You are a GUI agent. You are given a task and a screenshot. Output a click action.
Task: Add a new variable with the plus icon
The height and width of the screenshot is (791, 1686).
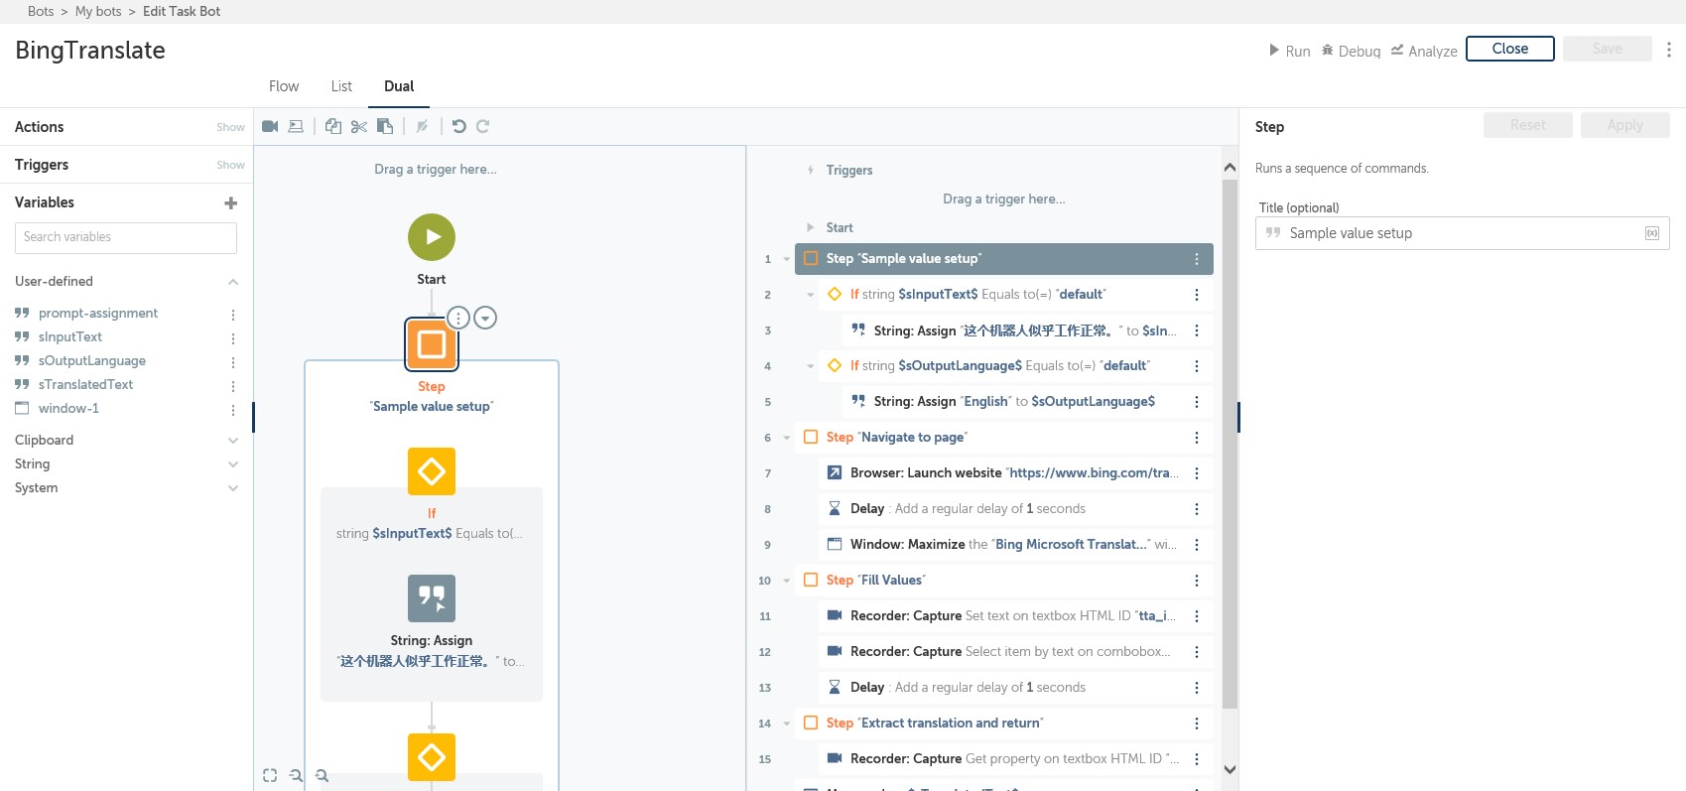pyautogui.click(x=231, y=202)
